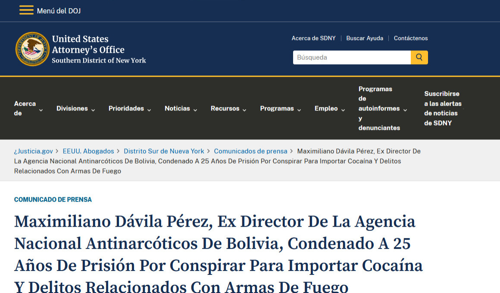The height and width of the screenshot is (293, 500).
Task: Open the Acerca de SDNY link
Action: coord(313,38)
